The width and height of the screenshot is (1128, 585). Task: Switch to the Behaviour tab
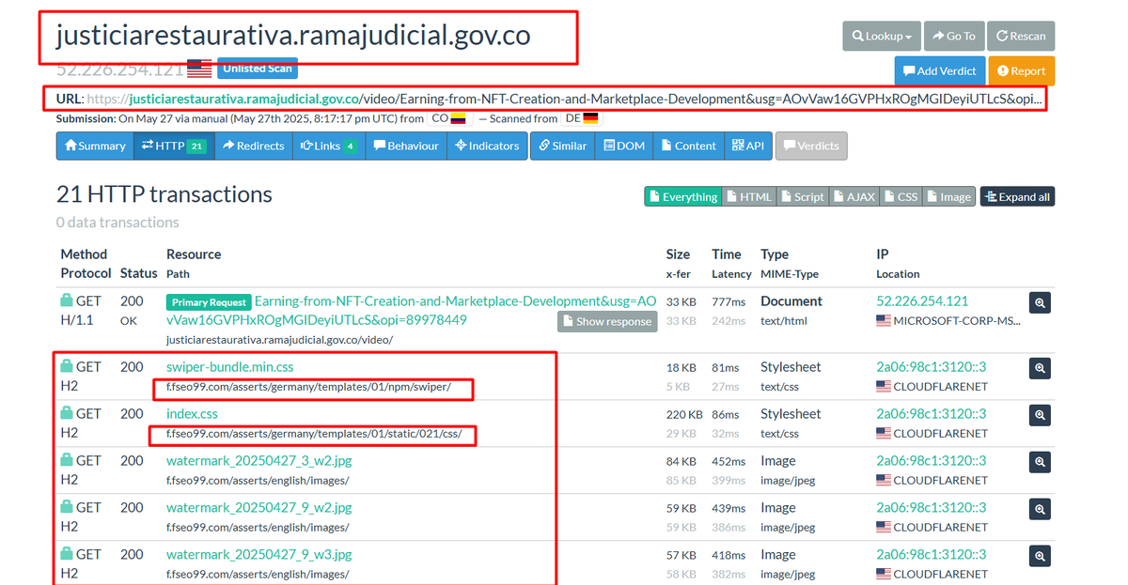405,146
